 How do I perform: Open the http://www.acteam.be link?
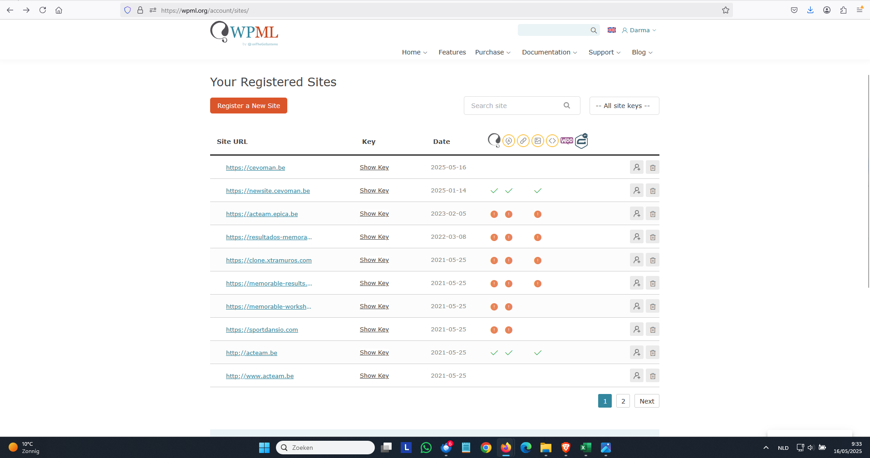[260, 376]
